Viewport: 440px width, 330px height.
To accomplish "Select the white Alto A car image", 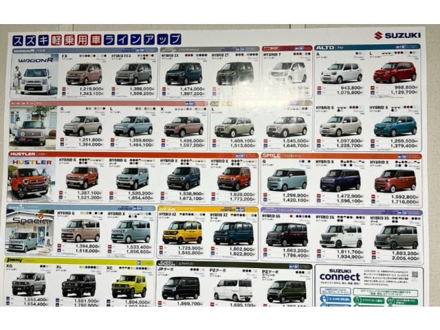I will click(x=342, y=72).
